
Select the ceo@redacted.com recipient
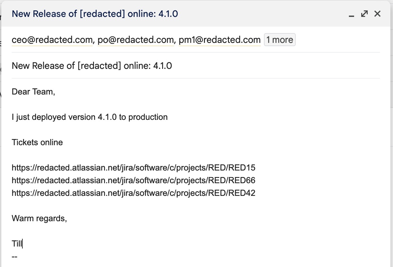coord(52,40)
